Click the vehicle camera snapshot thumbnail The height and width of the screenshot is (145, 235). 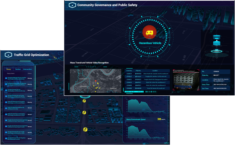point(186,80)
